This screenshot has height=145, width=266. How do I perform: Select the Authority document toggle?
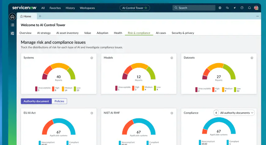point(36,101)
